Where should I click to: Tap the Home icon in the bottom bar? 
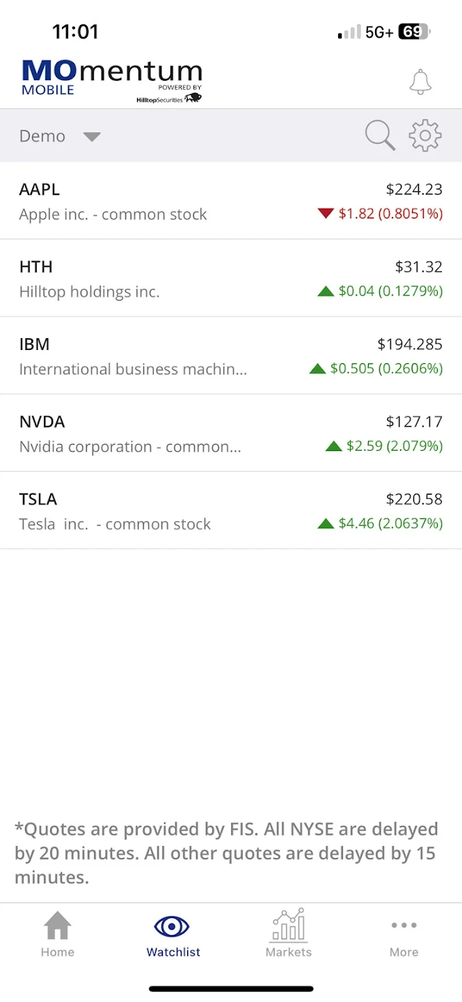point(57,925)
